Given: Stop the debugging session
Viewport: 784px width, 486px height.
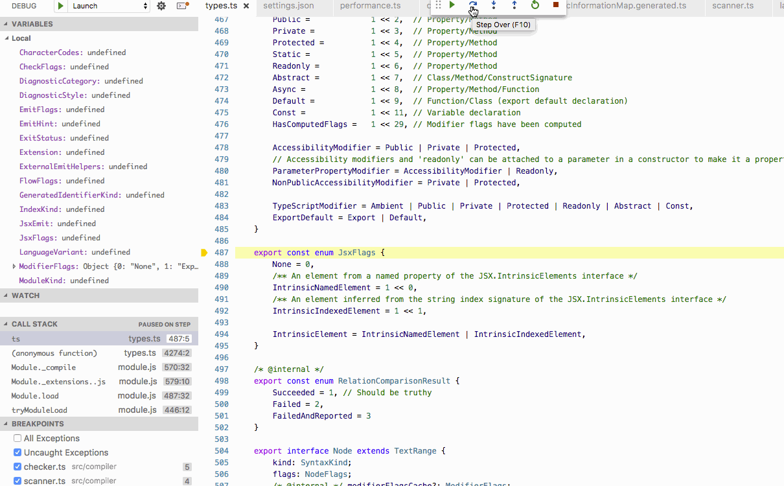Looking at the screenshot, I should click(556, 5).
